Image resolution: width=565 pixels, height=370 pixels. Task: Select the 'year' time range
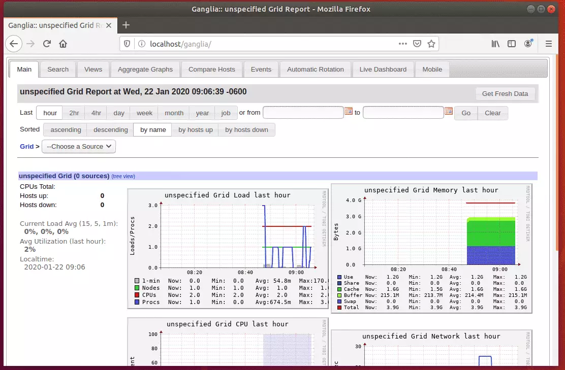coord(202,113)
